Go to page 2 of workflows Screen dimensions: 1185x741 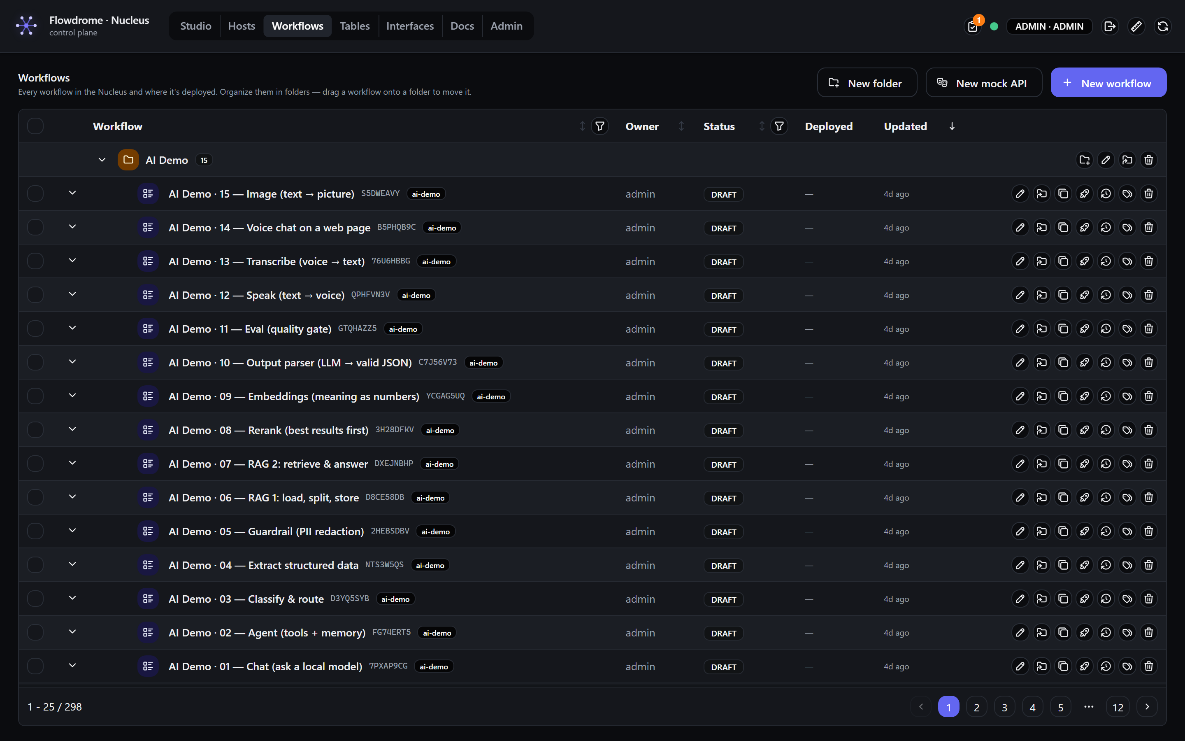coord(976,707)
